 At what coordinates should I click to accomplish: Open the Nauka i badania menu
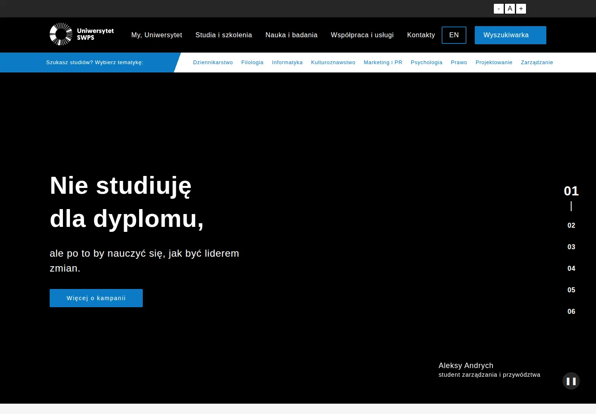click(x=291, y=35)
